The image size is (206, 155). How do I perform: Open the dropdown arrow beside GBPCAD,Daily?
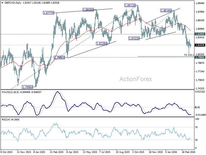pyautogui.click(x=3, y=3)
